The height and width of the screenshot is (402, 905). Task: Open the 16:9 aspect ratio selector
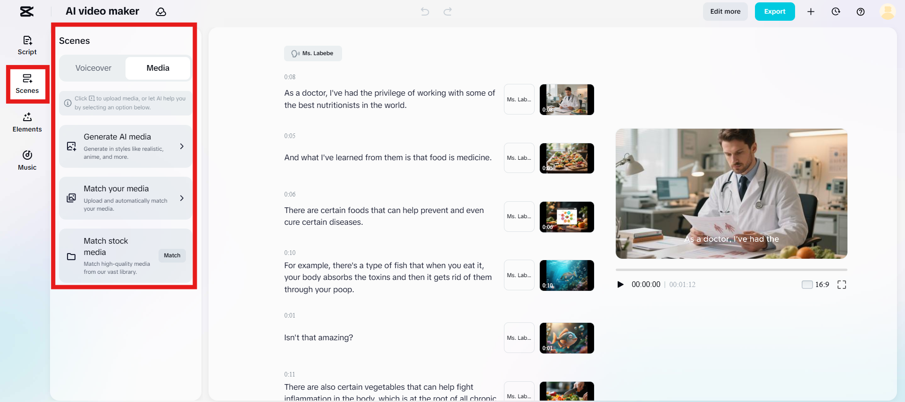pos(815,285)
